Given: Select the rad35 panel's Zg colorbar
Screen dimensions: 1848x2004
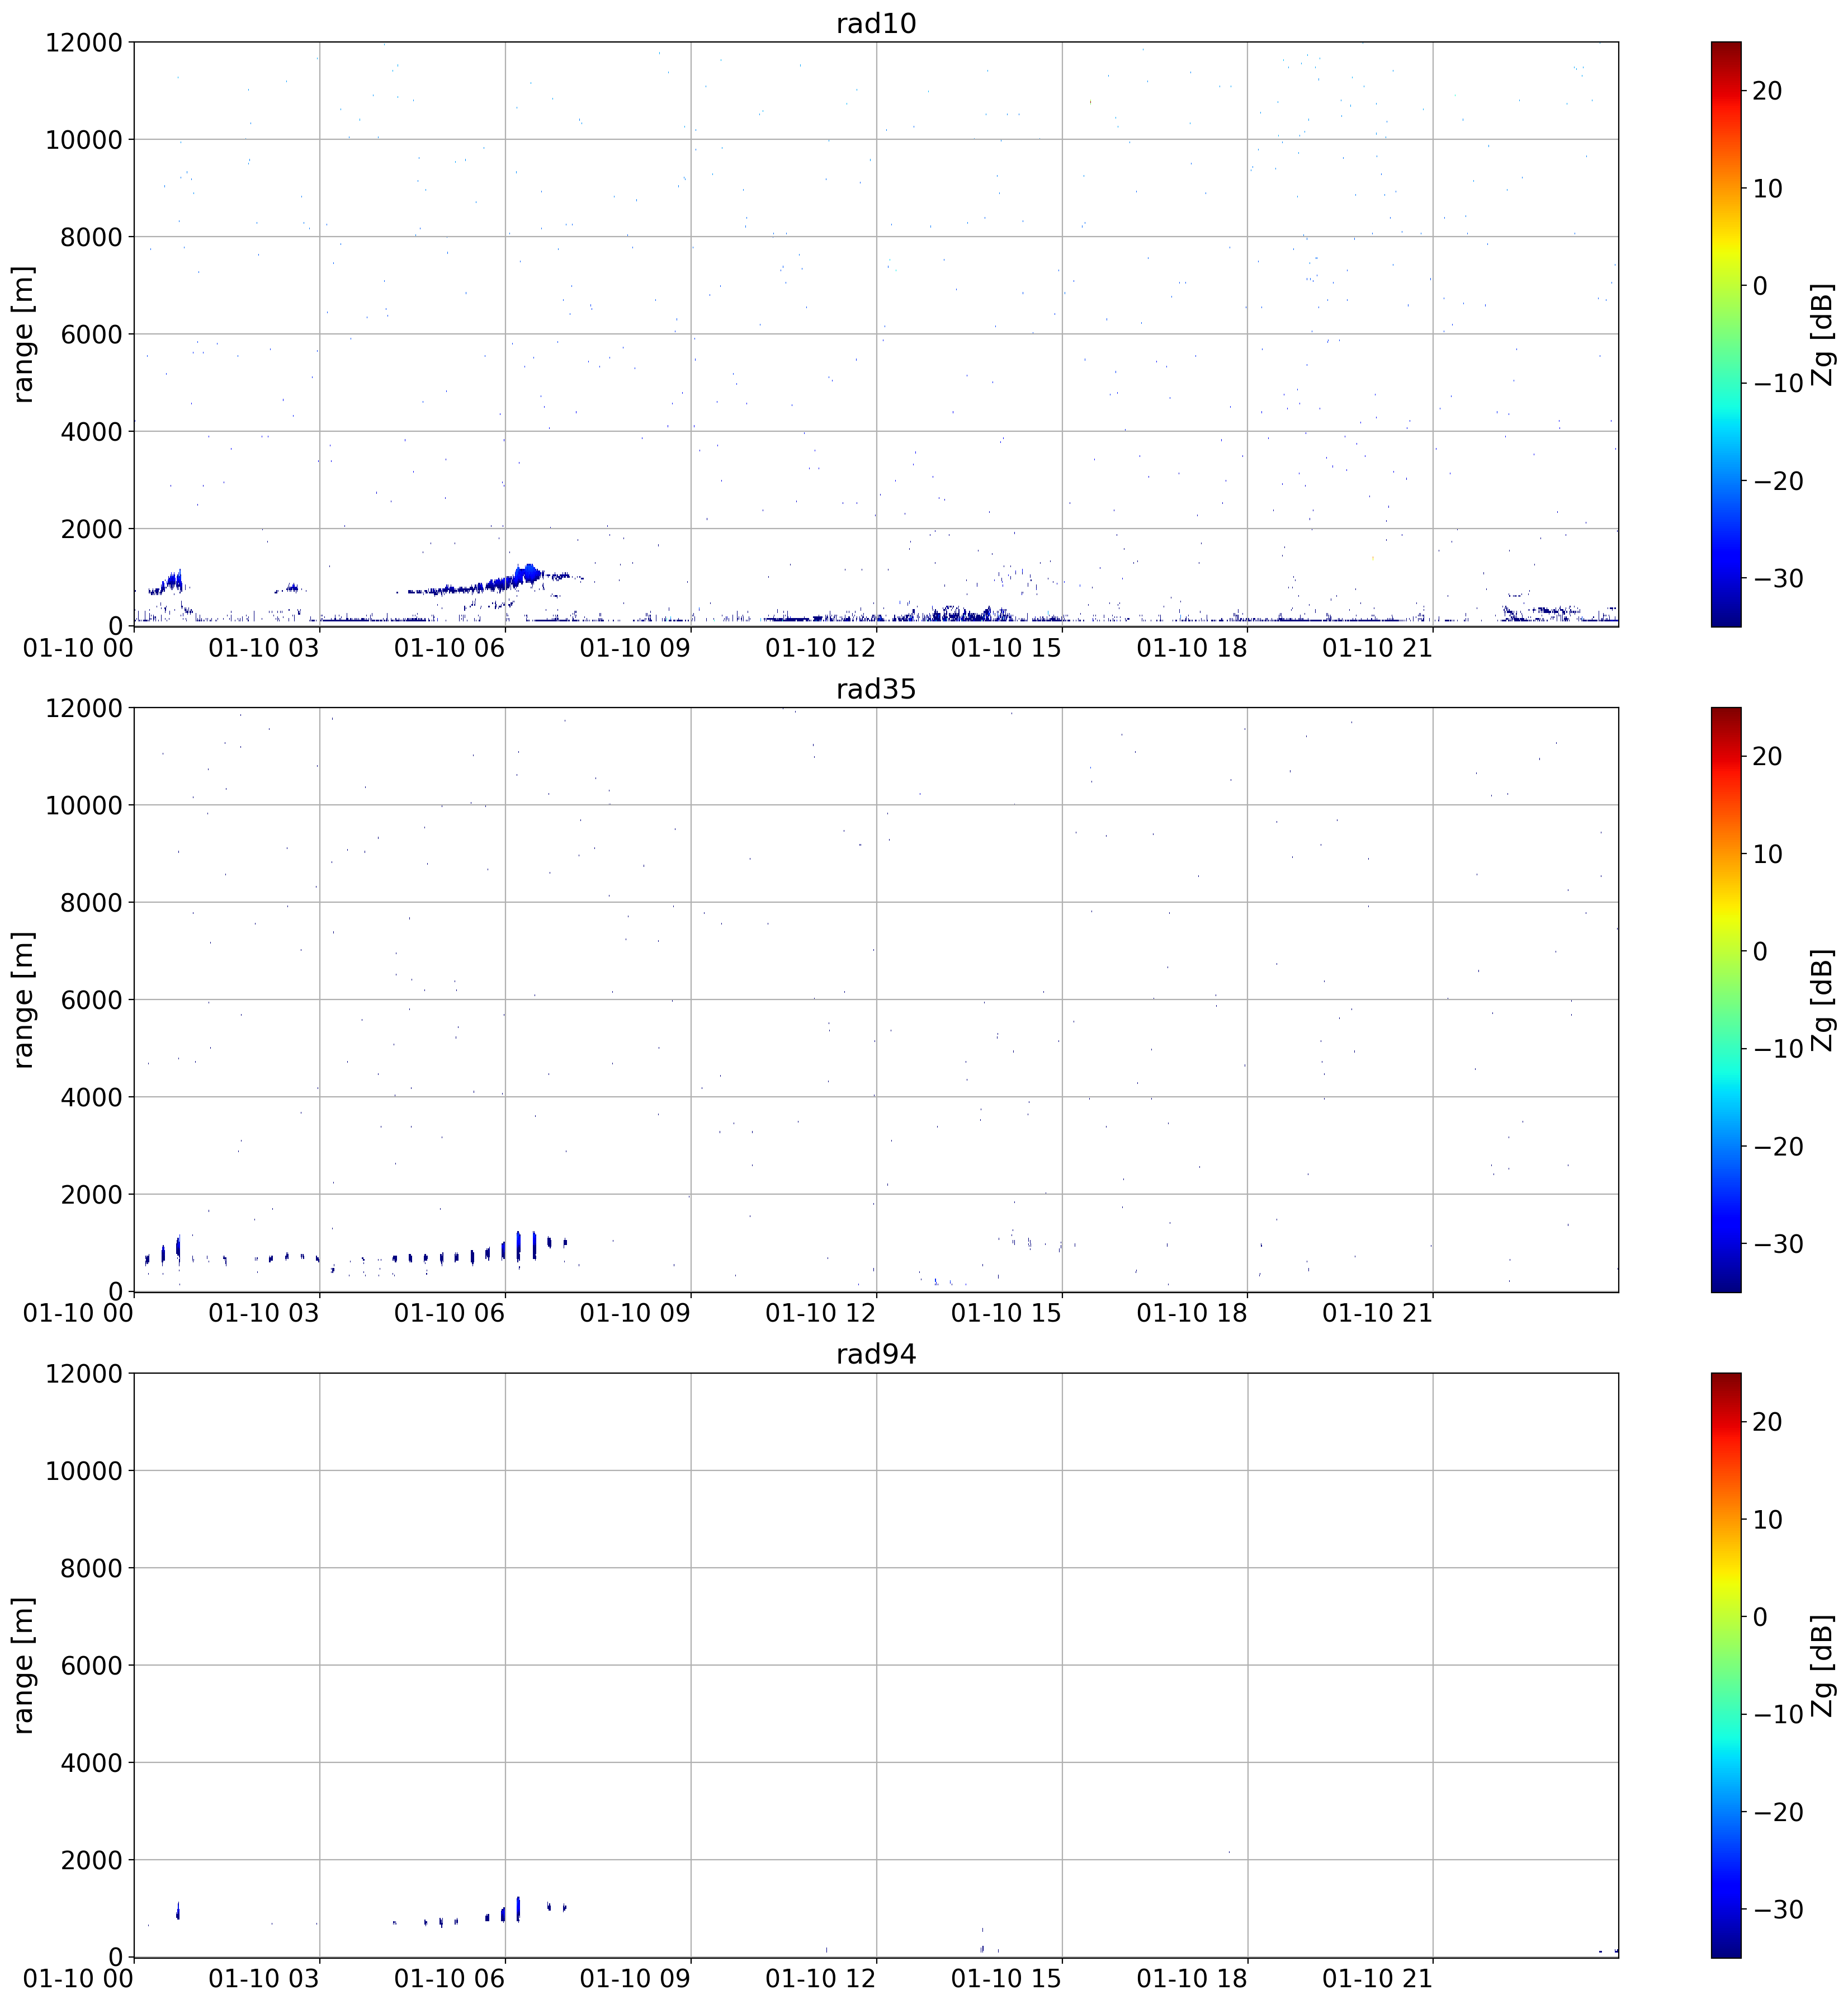Looking at the screenshot, I should pos(1725,999).
